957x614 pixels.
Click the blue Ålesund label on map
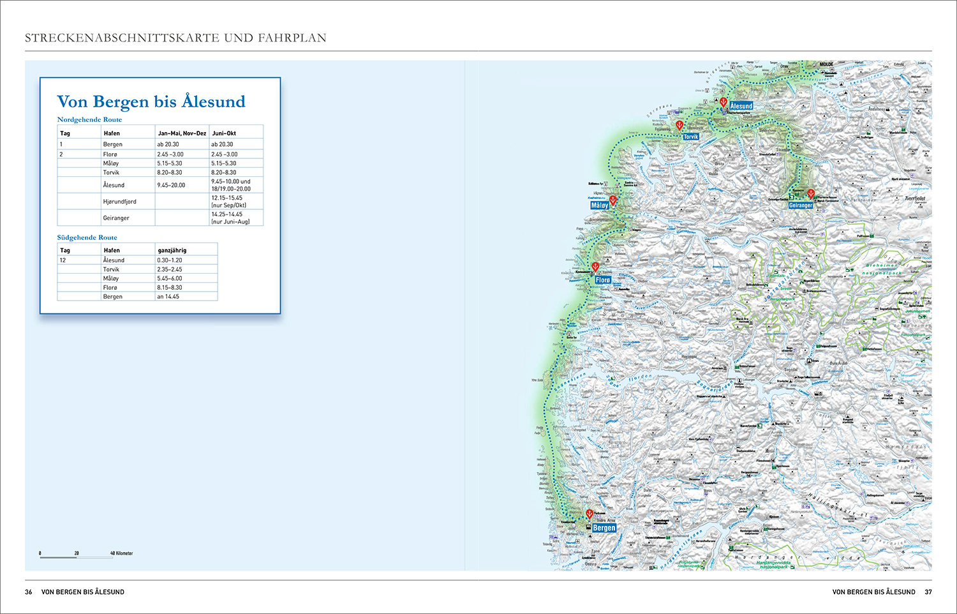pos(741,106)
